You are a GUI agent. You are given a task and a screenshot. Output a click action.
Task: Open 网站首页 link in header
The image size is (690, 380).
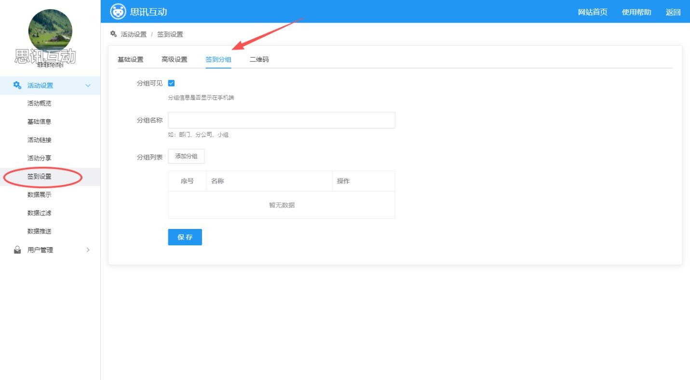[593, 12]
